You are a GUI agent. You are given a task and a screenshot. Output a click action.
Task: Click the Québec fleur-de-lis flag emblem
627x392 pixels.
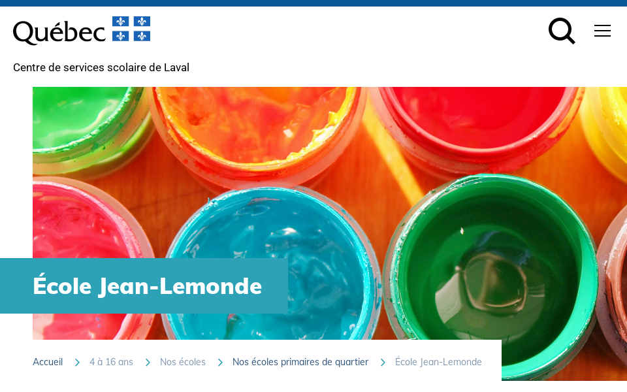tap(131, 29)
